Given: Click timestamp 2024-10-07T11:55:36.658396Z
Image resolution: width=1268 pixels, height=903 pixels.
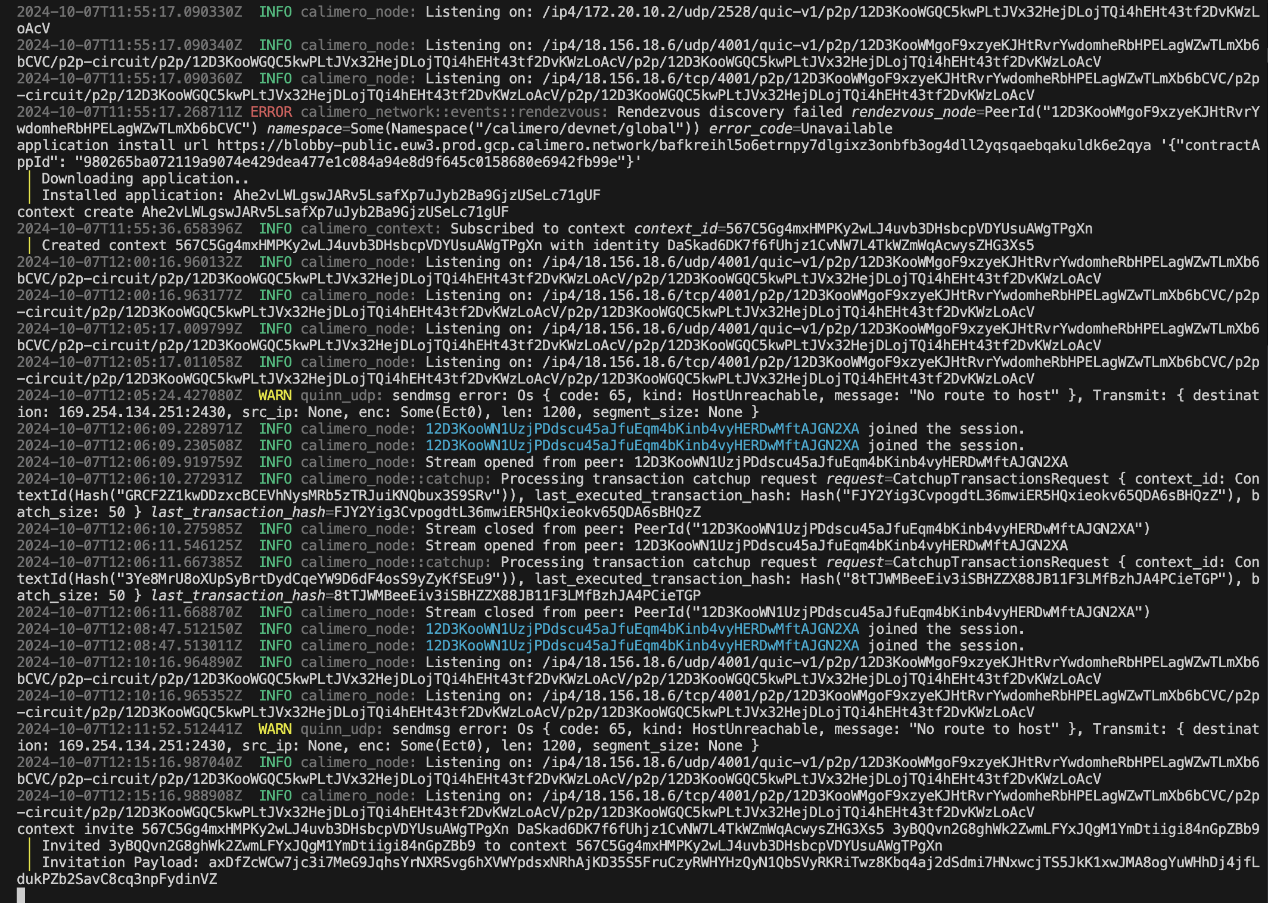Looking at the screenshot, I should coord(129,229).
